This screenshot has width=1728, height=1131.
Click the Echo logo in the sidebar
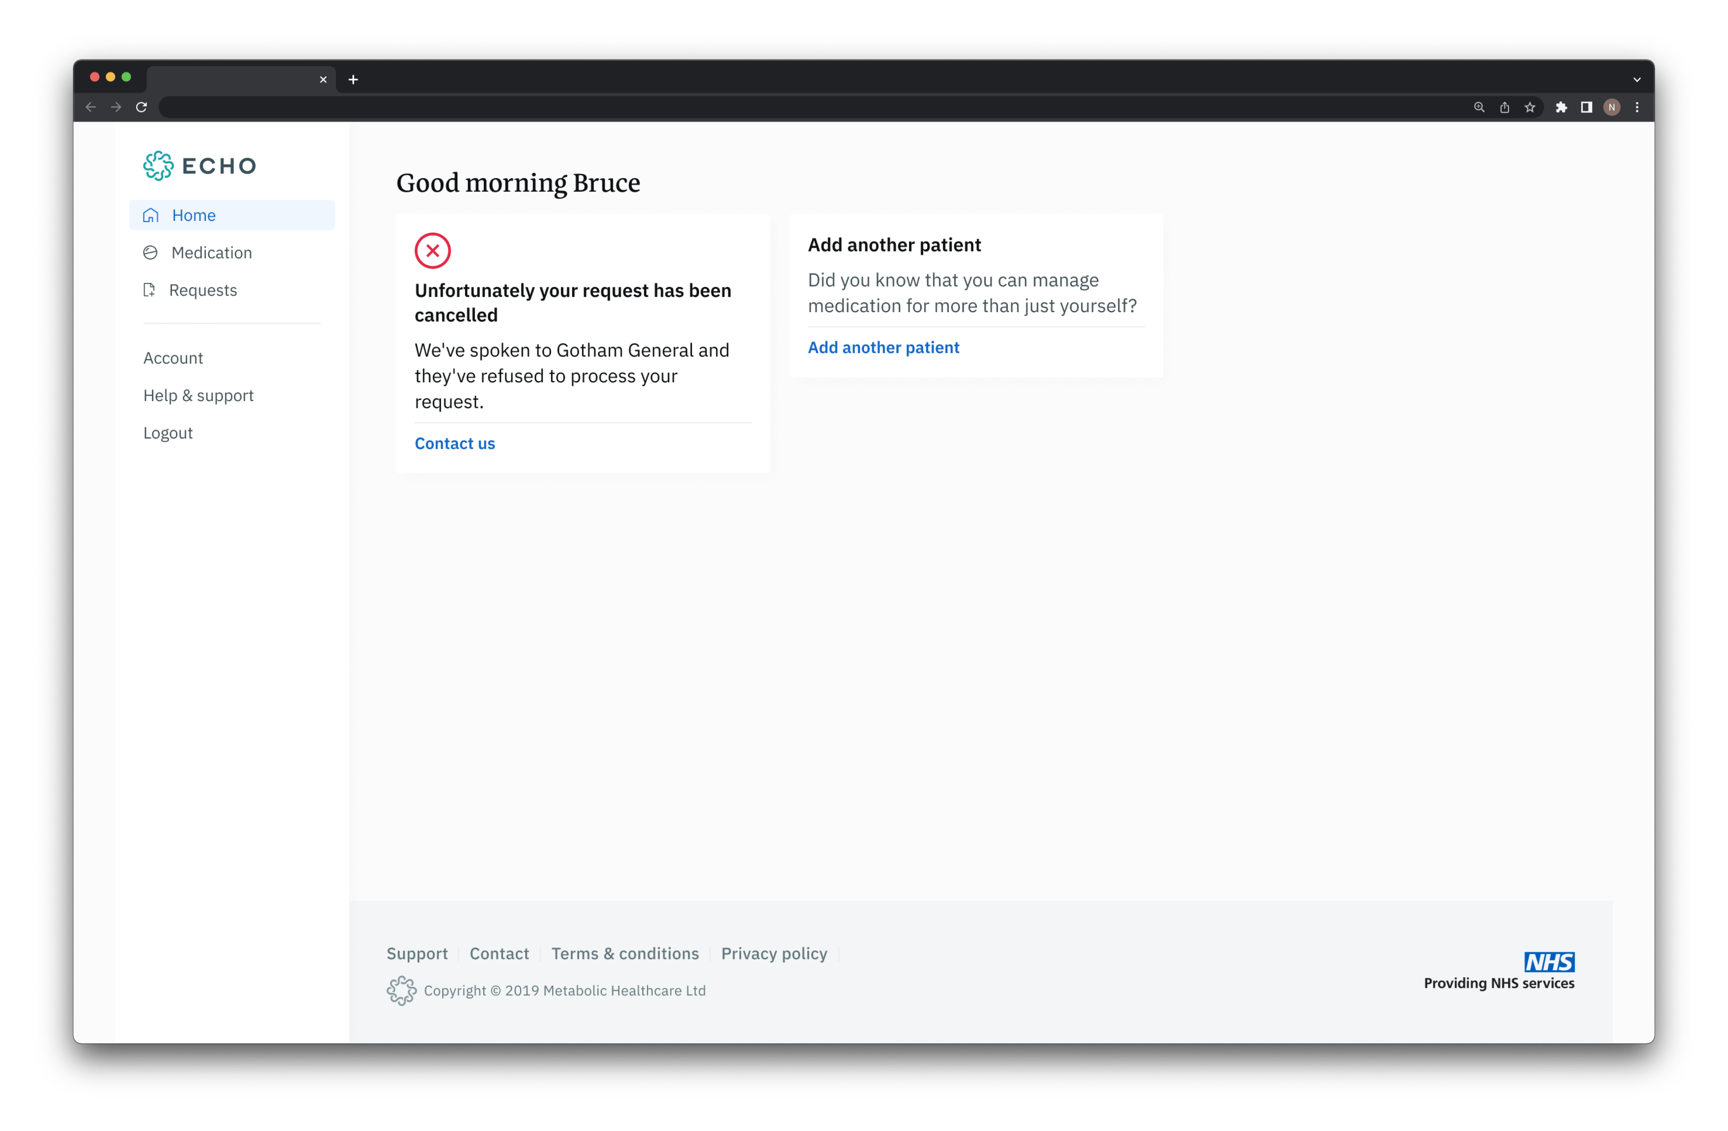[200, 165]
